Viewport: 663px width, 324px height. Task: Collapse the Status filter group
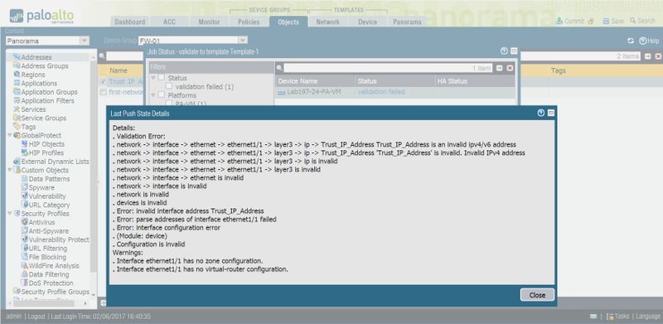click(x=153, y=78)
